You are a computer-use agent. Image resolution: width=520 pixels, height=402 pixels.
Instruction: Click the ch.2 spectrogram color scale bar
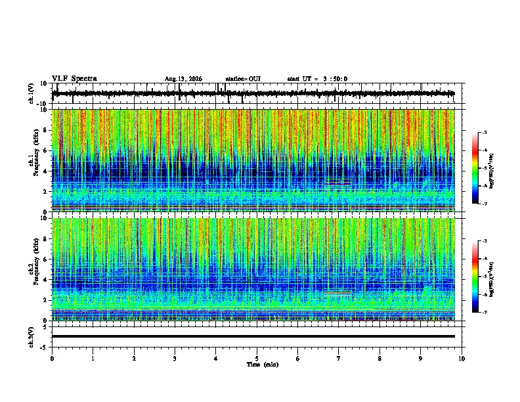475,277
